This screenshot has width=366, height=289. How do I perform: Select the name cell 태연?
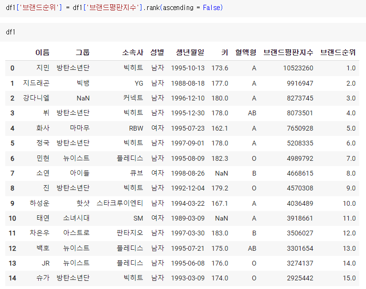pos(43,218)
